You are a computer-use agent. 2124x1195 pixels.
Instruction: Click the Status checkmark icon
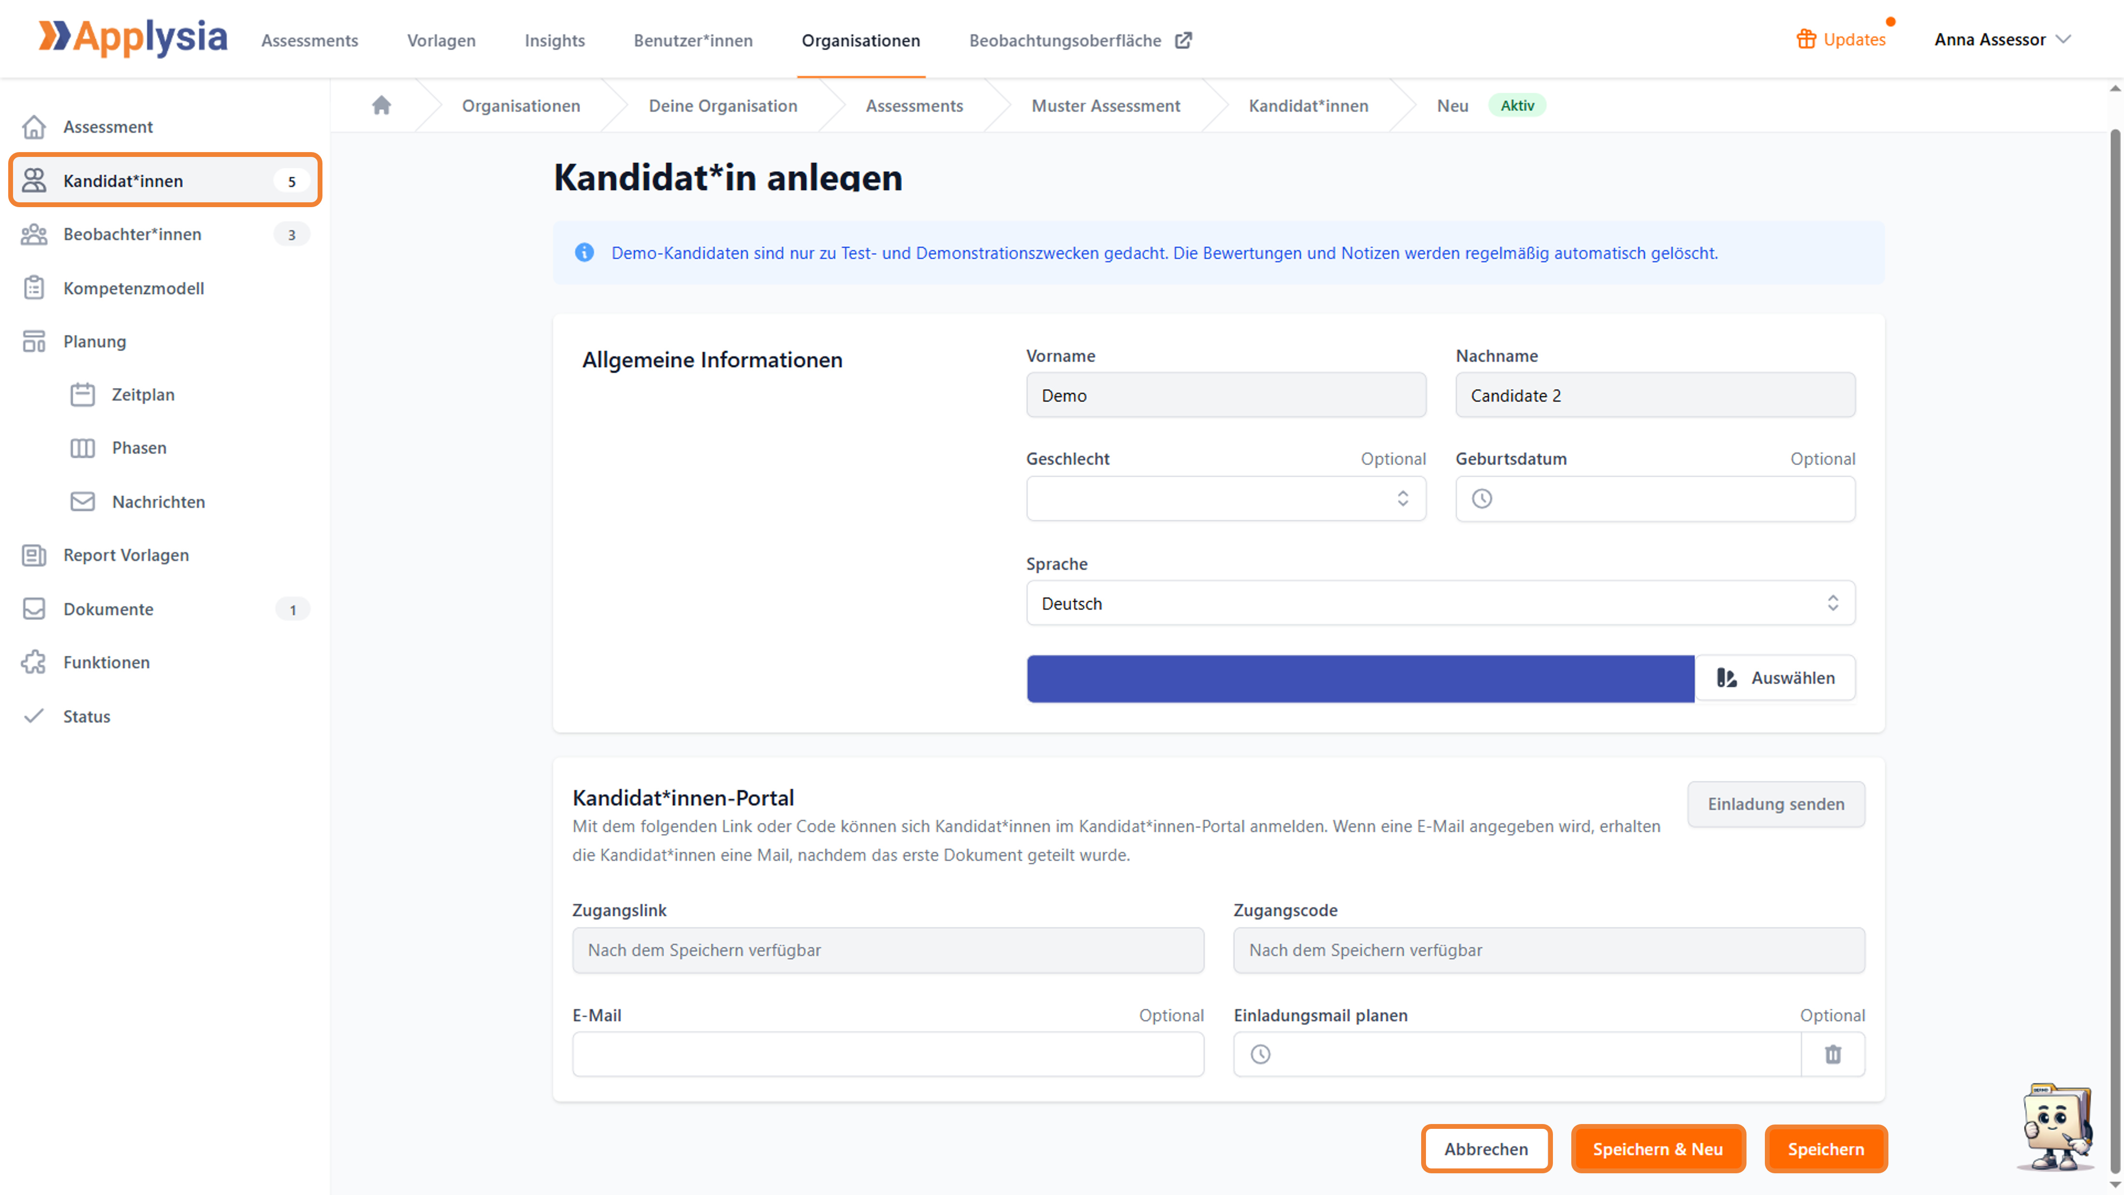coord(34,716)
